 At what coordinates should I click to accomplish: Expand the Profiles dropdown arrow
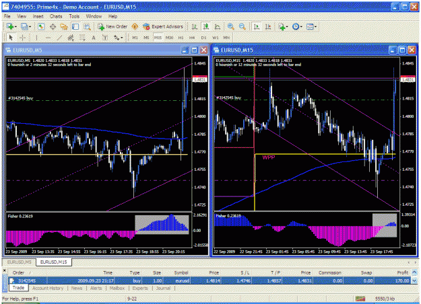(30, 27)
